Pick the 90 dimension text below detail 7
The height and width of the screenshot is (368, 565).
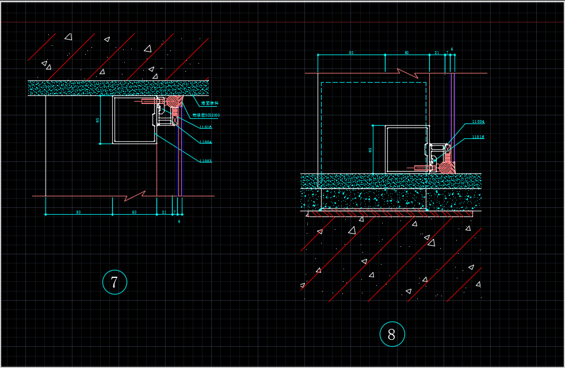pyautogui.click(x=78, y=212)
